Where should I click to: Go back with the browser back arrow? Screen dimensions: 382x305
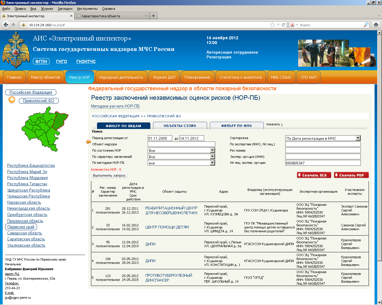pos(6,25)
